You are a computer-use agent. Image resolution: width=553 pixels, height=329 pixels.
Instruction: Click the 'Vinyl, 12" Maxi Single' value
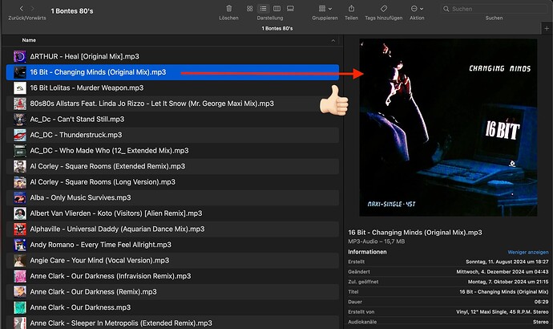(503, 312)
